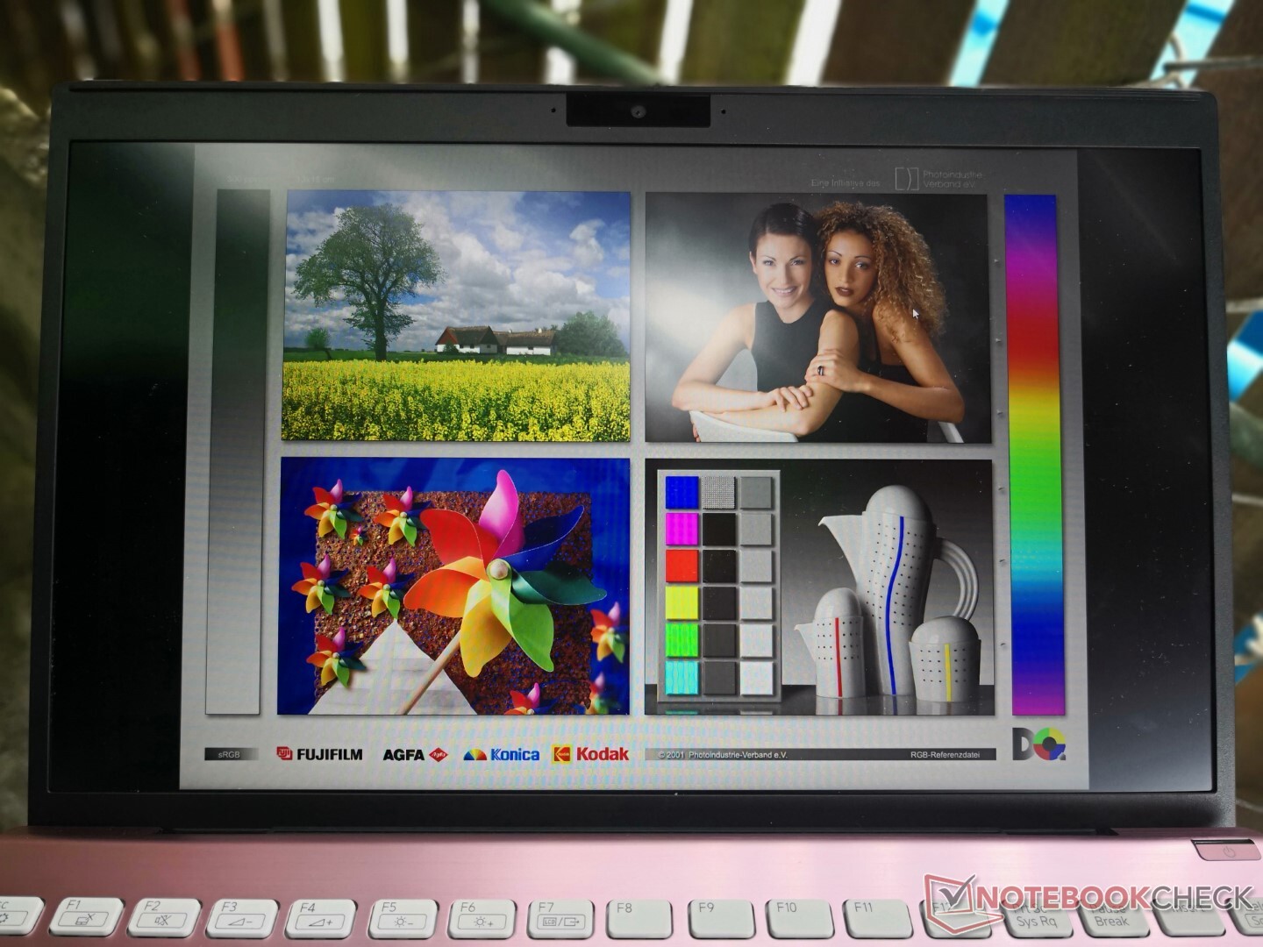Screen dimensions: 1263x947
Task: Click the tree and rapeseed field photo
Action: [x=456, y=316]
